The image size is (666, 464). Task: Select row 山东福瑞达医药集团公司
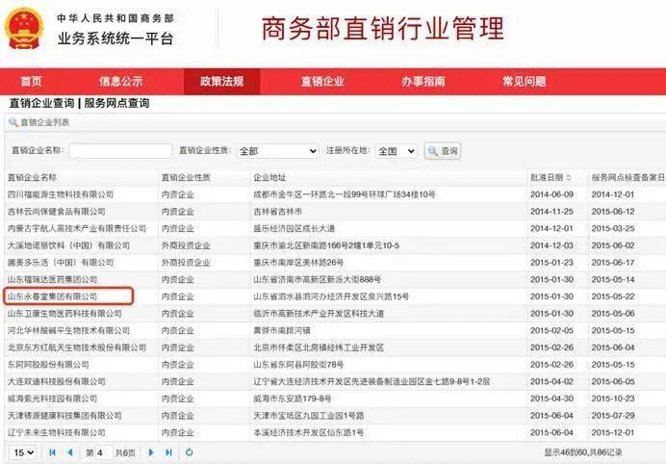[x=335, y=279]
